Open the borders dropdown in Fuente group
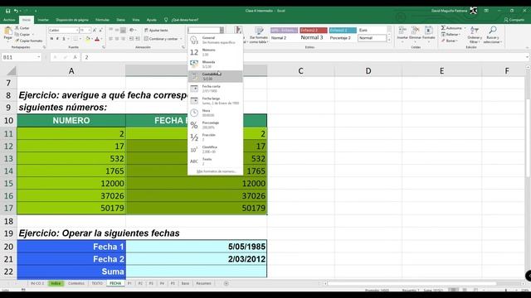The image size is (531, 298). click(80, 39)
